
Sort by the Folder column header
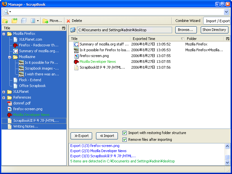click(x=205, y=39)
